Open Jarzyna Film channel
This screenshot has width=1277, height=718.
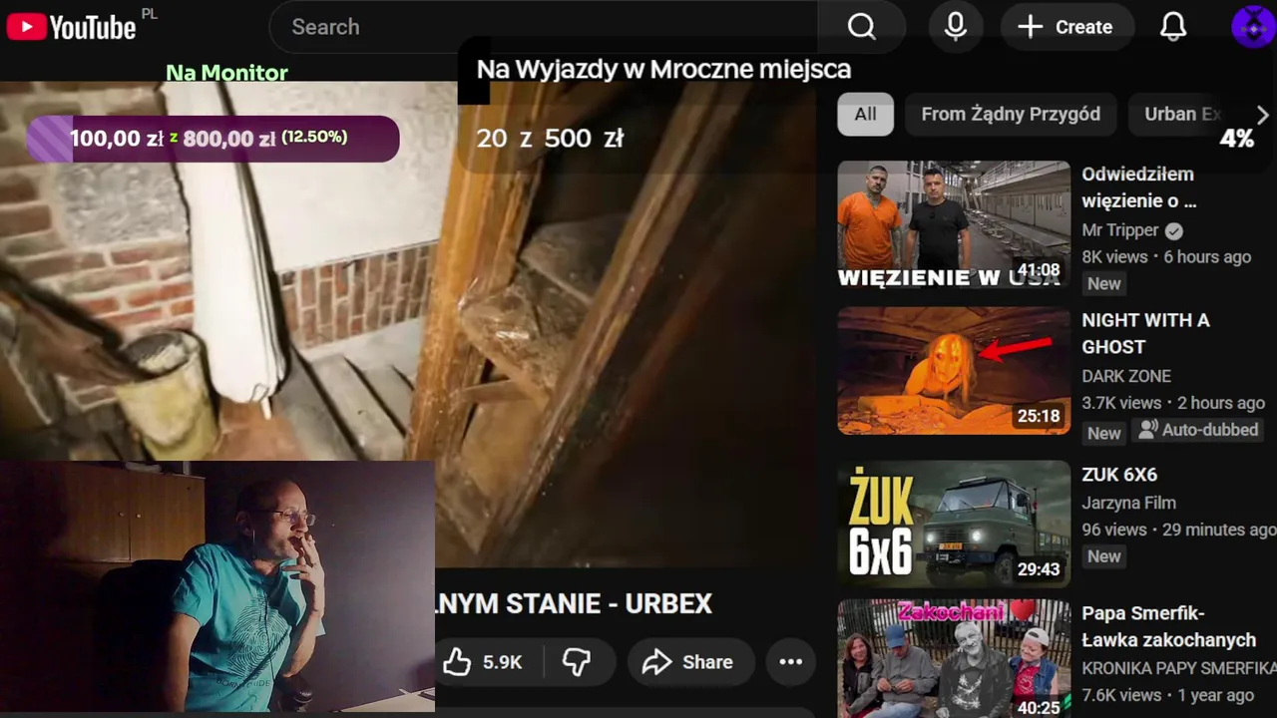[x=1128, y=503]
